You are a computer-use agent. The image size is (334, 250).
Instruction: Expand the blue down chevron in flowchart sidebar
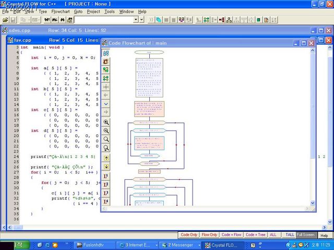pos(106,104)
